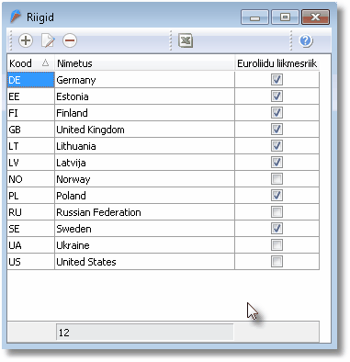
Task: Click the Sweden name cell
Action: [x=144, y=229]
